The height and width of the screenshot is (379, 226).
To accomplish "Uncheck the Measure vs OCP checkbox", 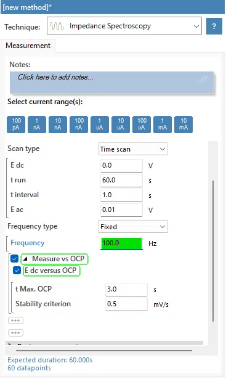I will [x=15, y=259].
